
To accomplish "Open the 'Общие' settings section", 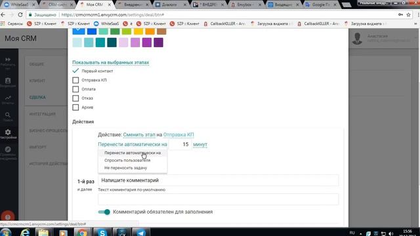I will pyautogui.click(x=37, y=64).
